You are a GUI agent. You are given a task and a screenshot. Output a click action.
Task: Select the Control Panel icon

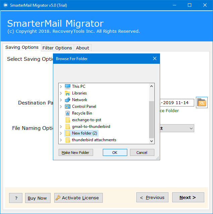(68, 106)
